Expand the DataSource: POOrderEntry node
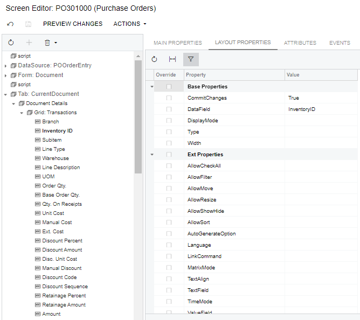The image size is (360, 320). pos(6,66)
